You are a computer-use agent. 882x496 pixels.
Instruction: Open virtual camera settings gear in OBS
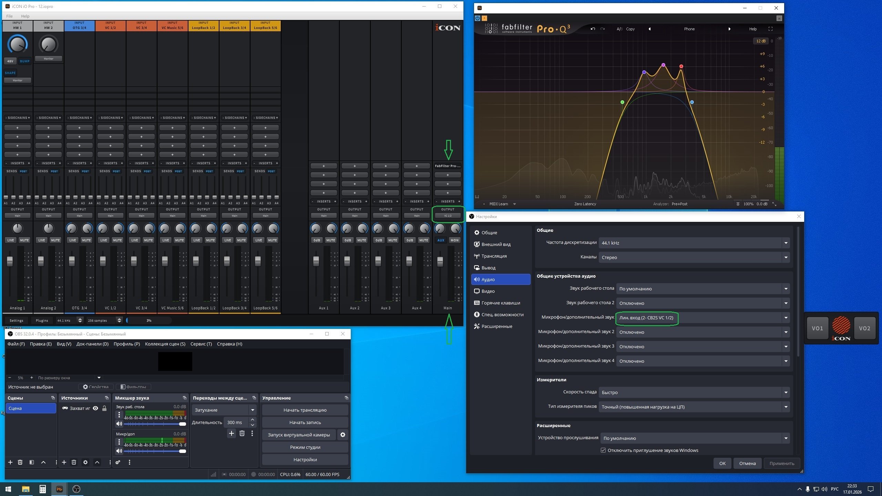[342, 435]
